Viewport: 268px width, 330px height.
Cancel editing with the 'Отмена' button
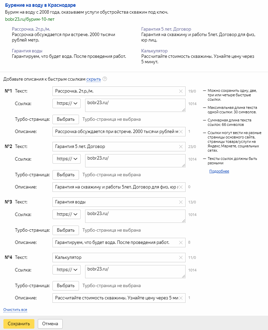(50, 324)
